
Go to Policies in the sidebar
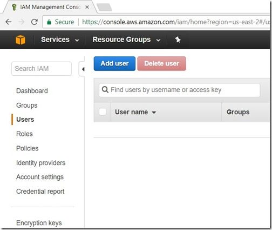coord(28,148)
